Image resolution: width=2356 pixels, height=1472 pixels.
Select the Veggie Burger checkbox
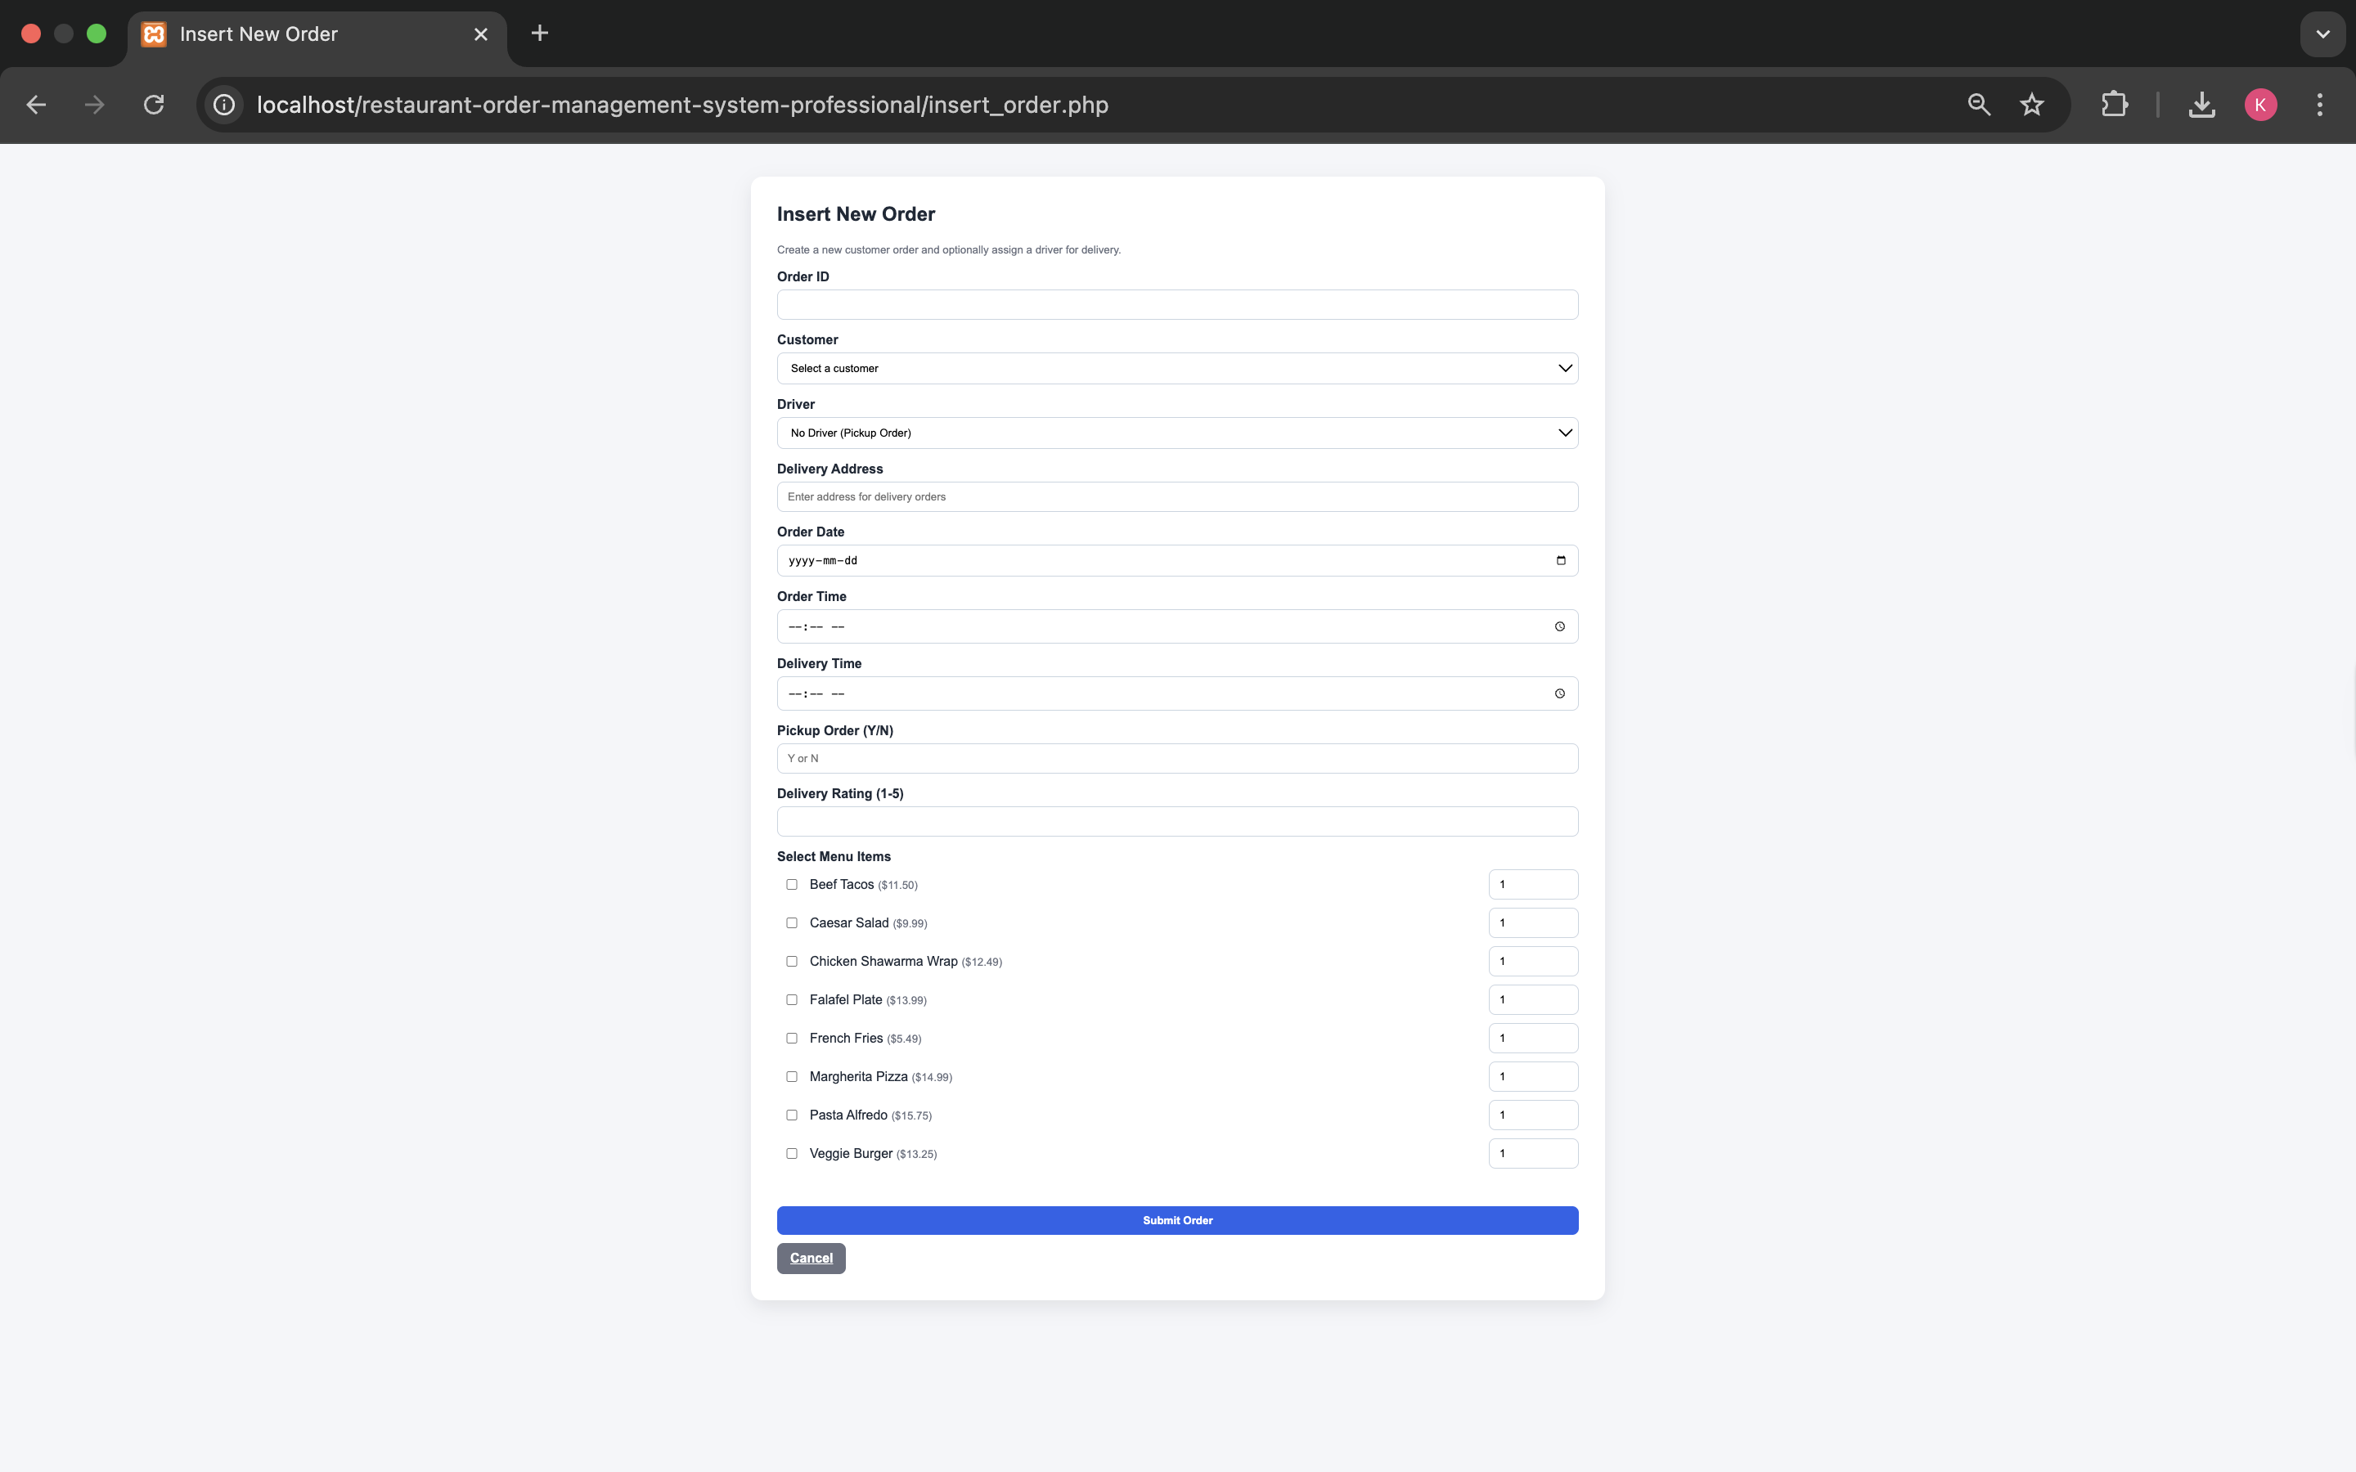coord(792,1154)
